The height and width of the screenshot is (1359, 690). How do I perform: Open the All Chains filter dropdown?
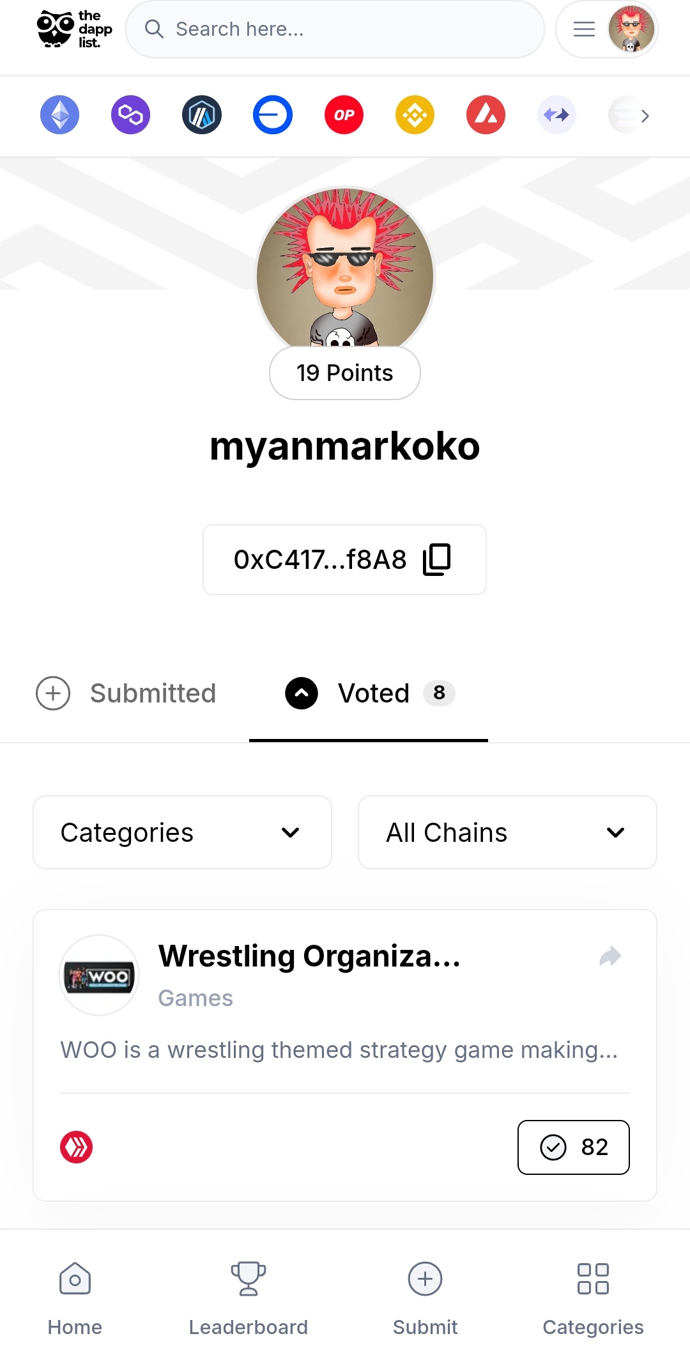click(x=507, y=832)
